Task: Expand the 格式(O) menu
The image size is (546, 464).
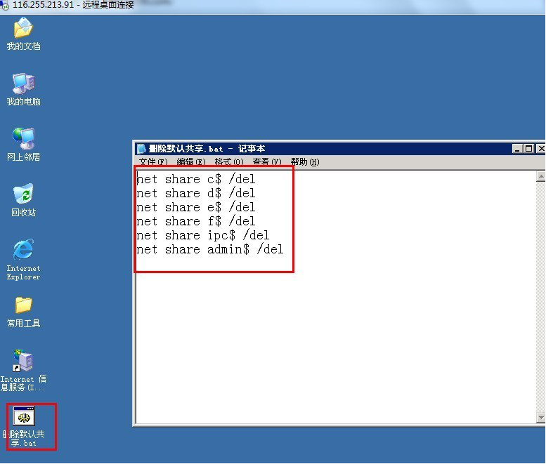Action: [x=229, y=162]
